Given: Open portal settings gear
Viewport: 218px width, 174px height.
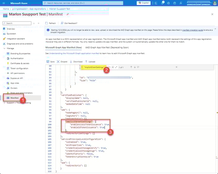Looking at the screenshot, I should tap(168, 3).
